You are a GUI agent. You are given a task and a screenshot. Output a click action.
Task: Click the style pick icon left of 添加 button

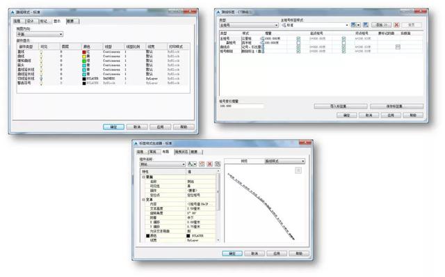pyautogui.click(x=366, y=25)
